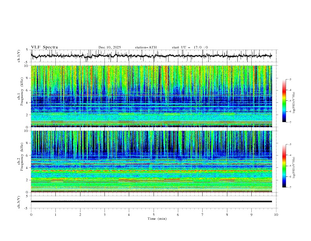The image size is (311, 241).
Task: Click the ch.2 'Frequency (kHz)' axis label
Action: click(22, 157)
